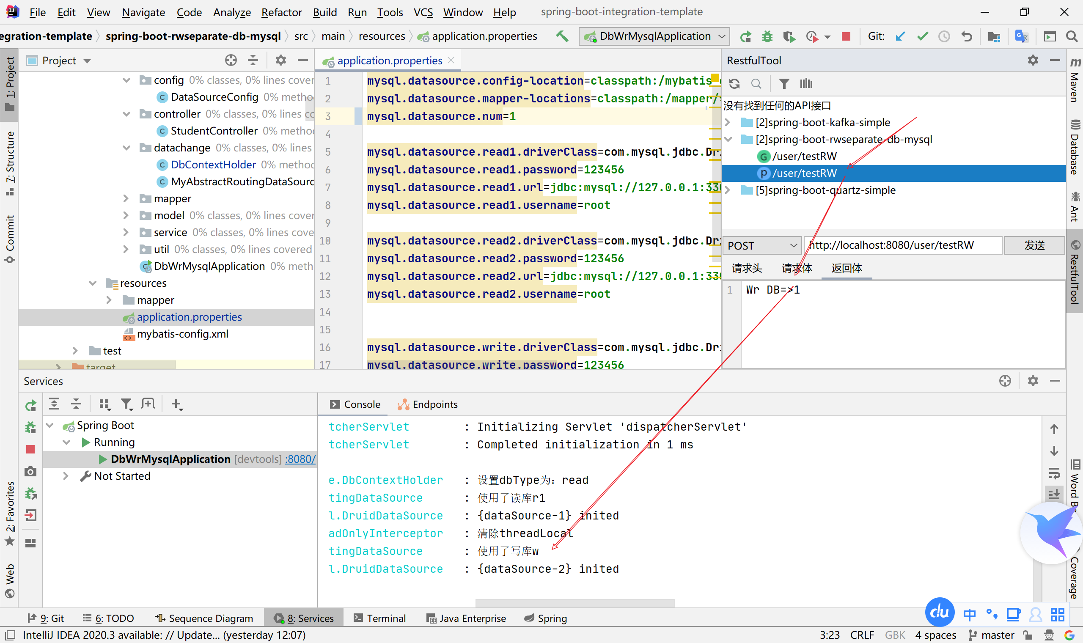Click the Debug bug icon in toolbar
Viewport: 1083px width, 643px height.
(x=767, y=36)
